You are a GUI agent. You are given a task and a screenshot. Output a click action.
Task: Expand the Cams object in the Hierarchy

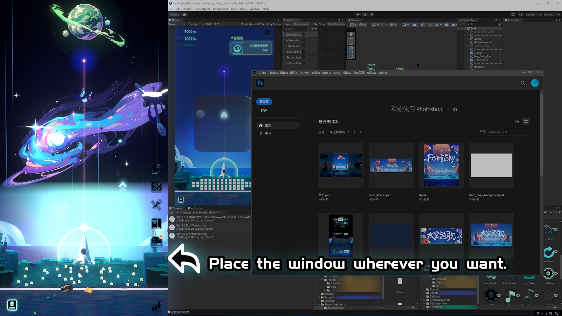pyautogui.click(x=469, y=39)
